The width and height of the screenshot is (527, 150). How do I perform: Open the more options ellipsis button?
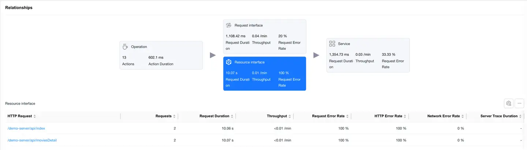519,104
